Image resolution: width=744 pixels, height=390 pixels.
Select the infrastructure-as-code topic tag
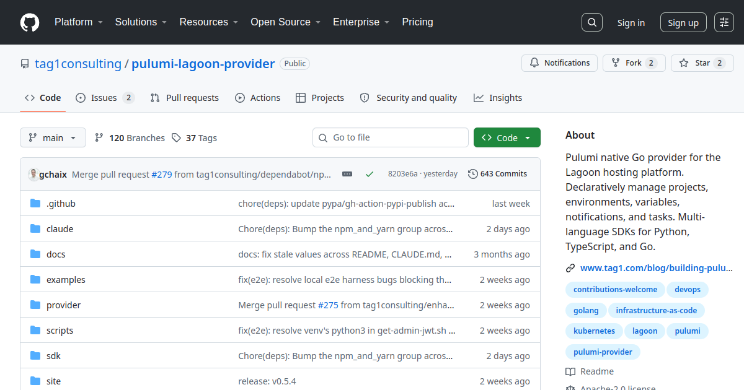[x=657, y=310]
